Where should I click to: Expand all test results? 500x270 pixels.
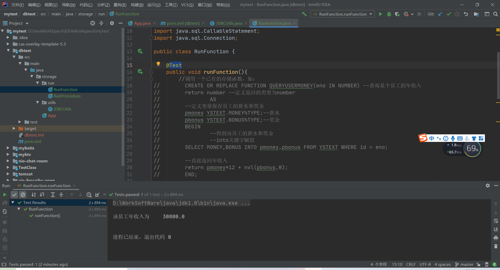point(53,194)
